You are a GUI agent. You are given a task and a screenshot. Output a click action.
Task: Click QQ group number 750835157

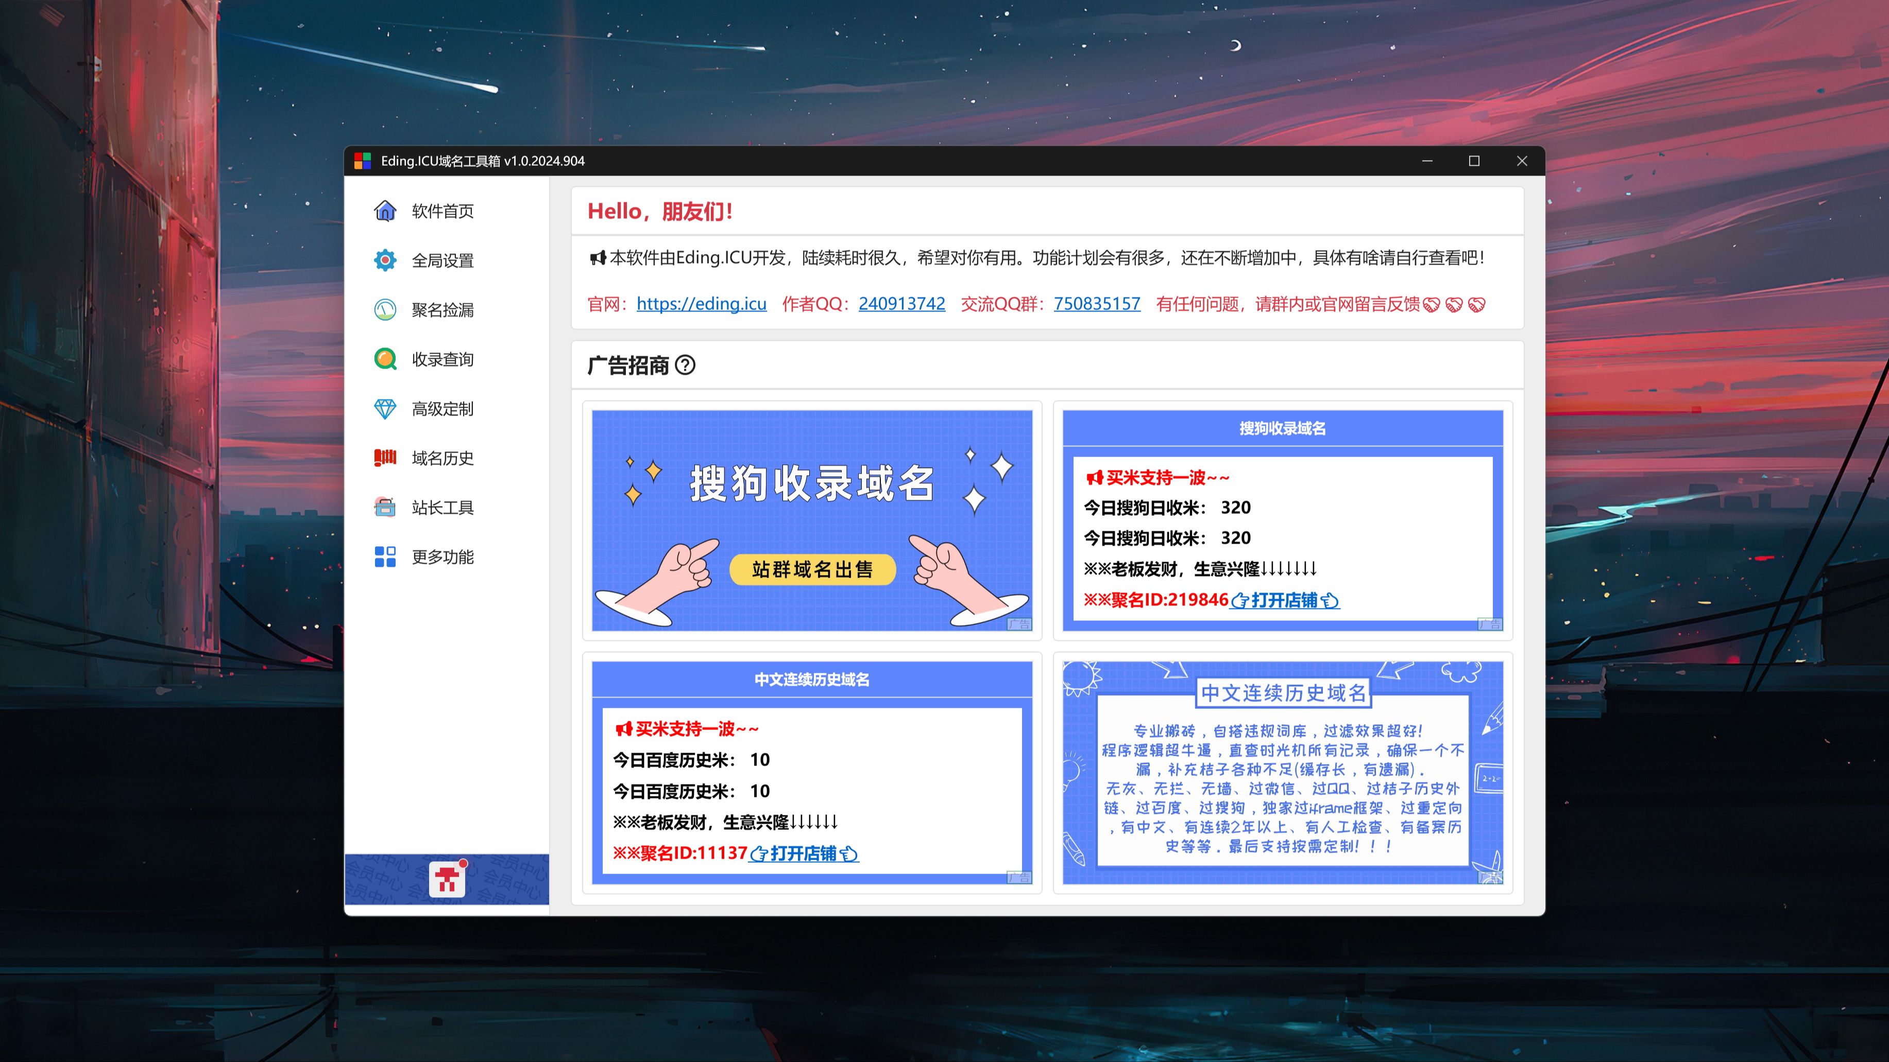(x=1097, y=304)
